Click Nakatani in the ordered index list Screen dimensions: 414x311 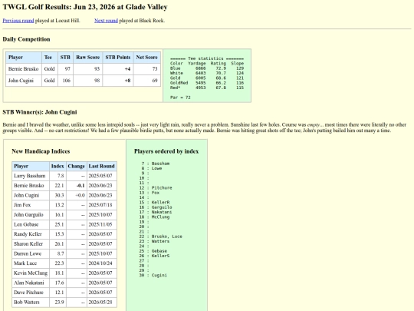click(162, 212)
